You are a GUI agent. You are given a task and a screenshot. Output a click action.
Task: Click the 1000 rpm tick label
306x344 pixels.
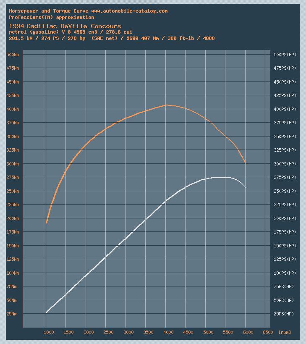pyautogui.click(x=49, y=332)
